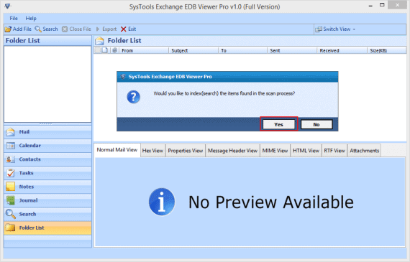Screen dimensions: 410x262
Task: Click the document type column header icon
Action: tap(105, 50)
